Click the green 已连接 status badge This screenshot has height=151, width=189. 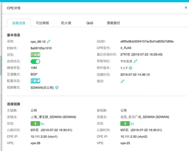point(35,55)
